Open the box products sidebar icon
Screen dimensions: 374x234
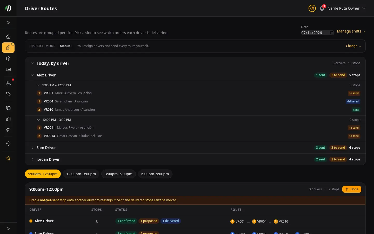pos(8,58)
